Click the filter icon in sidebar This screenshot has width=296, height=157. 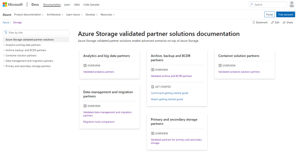click(x=5, y=33)
